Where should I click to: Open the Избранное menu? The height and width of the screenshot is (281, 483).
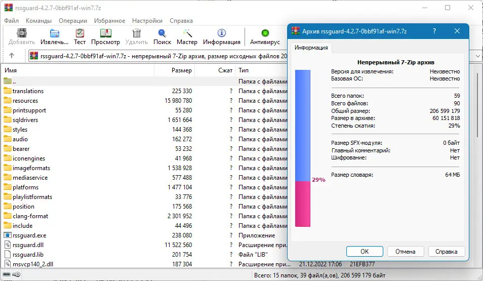tap(110, 21)
